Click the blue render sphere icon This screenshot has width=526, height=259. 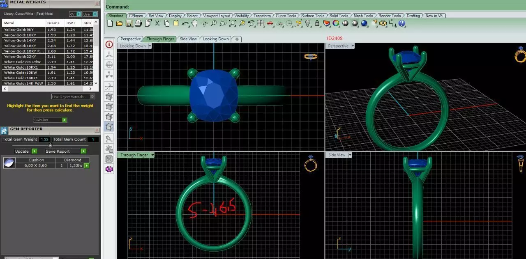click(364, 23)
